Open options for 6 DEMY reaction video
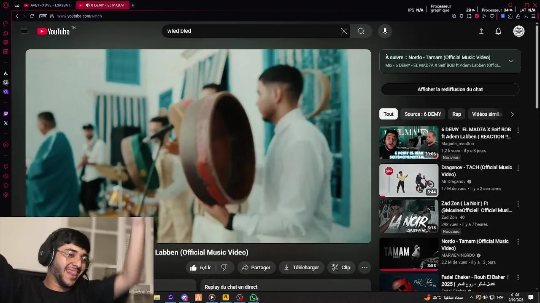 click(518, 130)
